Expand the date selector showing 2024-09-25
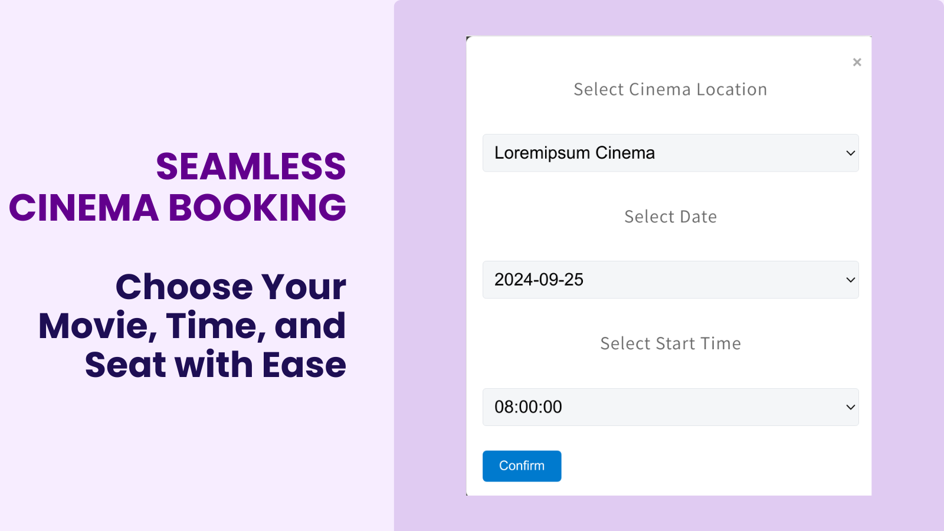 (670, 280)
